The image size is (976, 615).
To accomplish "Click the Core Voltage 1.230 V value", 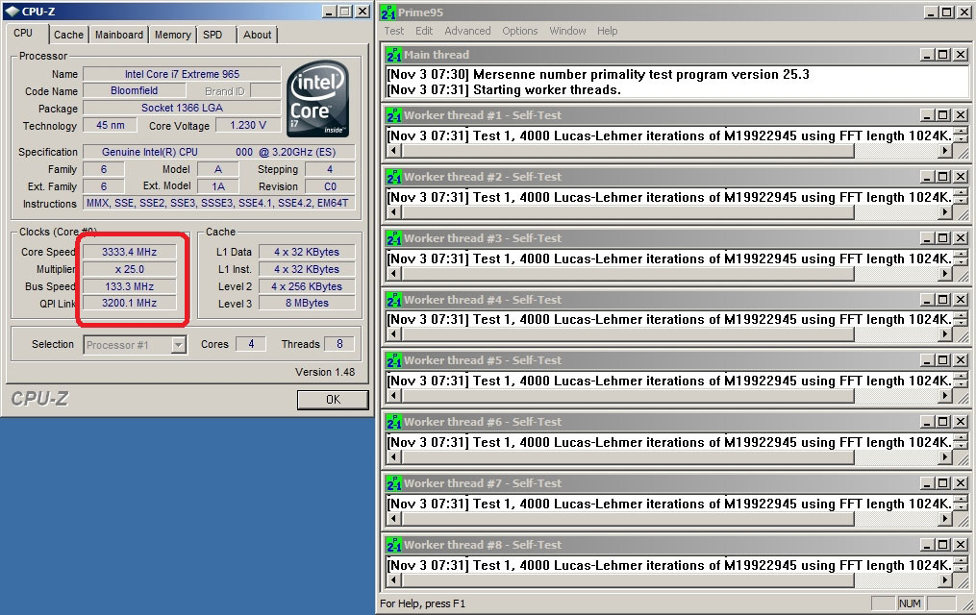I will 248,125.
